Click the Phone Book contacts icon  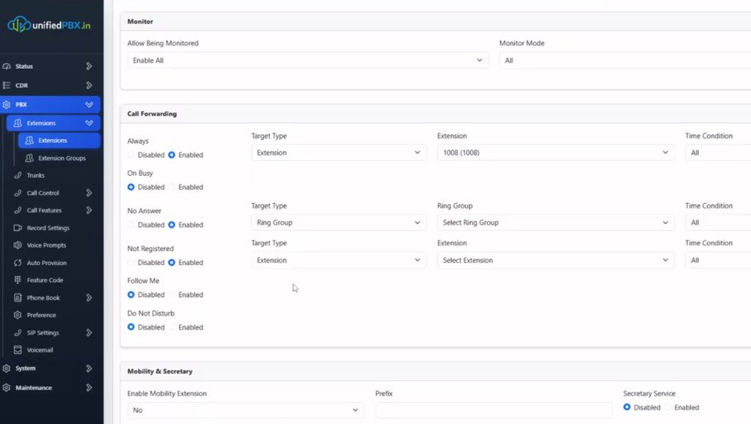pos(18,298)
